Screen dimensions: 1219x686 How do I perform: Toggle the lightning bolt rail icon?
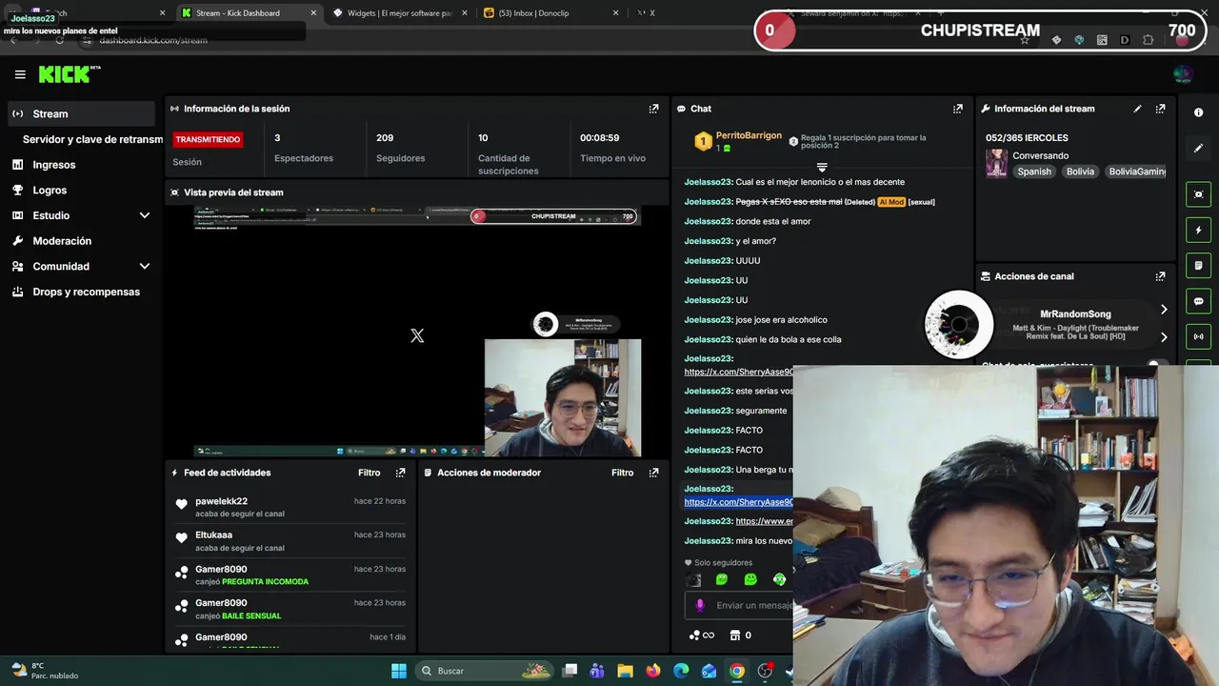point(1198,230)
